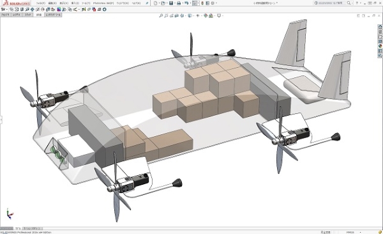Click Previous View in heads-up toolbar
This screenshot has width=383, height=234.
click(172, 15)
